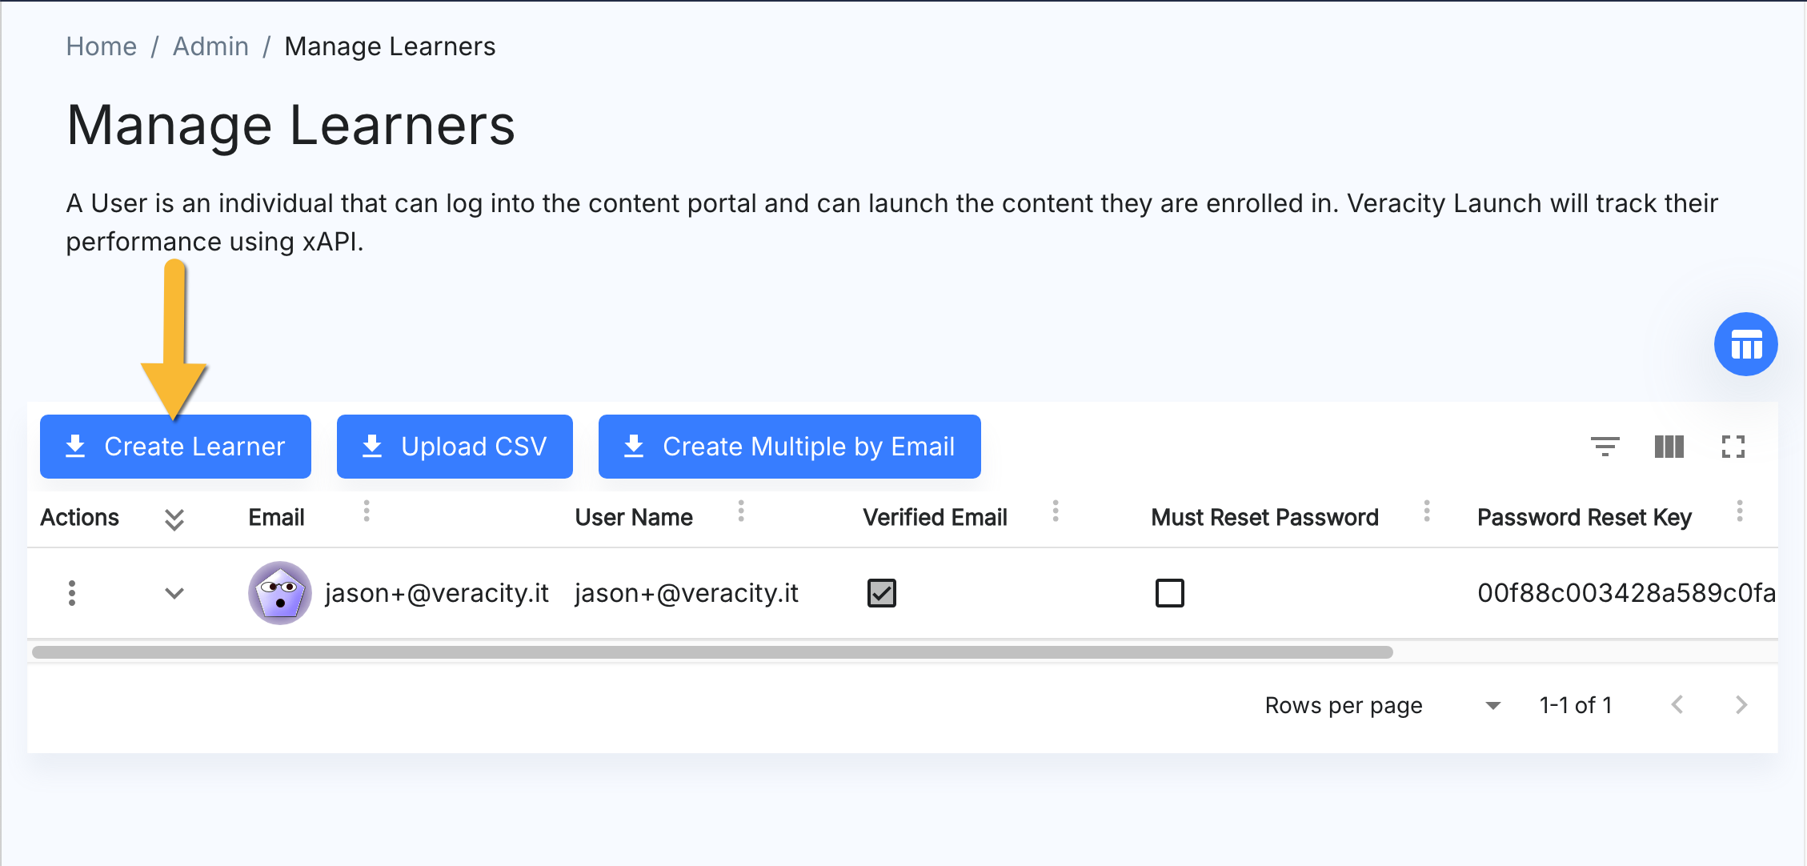Click Create Multiple by Email button
Viewport: 1807px width, 866px height.
pyautogui.click(x=789, y=447)
